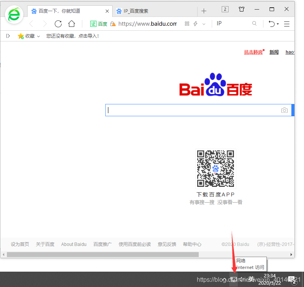
Task: Click horizontal scrollbar left arrow
Action: tap(3, 254)
